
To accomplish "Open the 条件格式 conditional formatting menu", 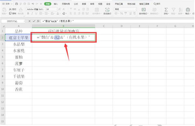I will pos(144,11).
